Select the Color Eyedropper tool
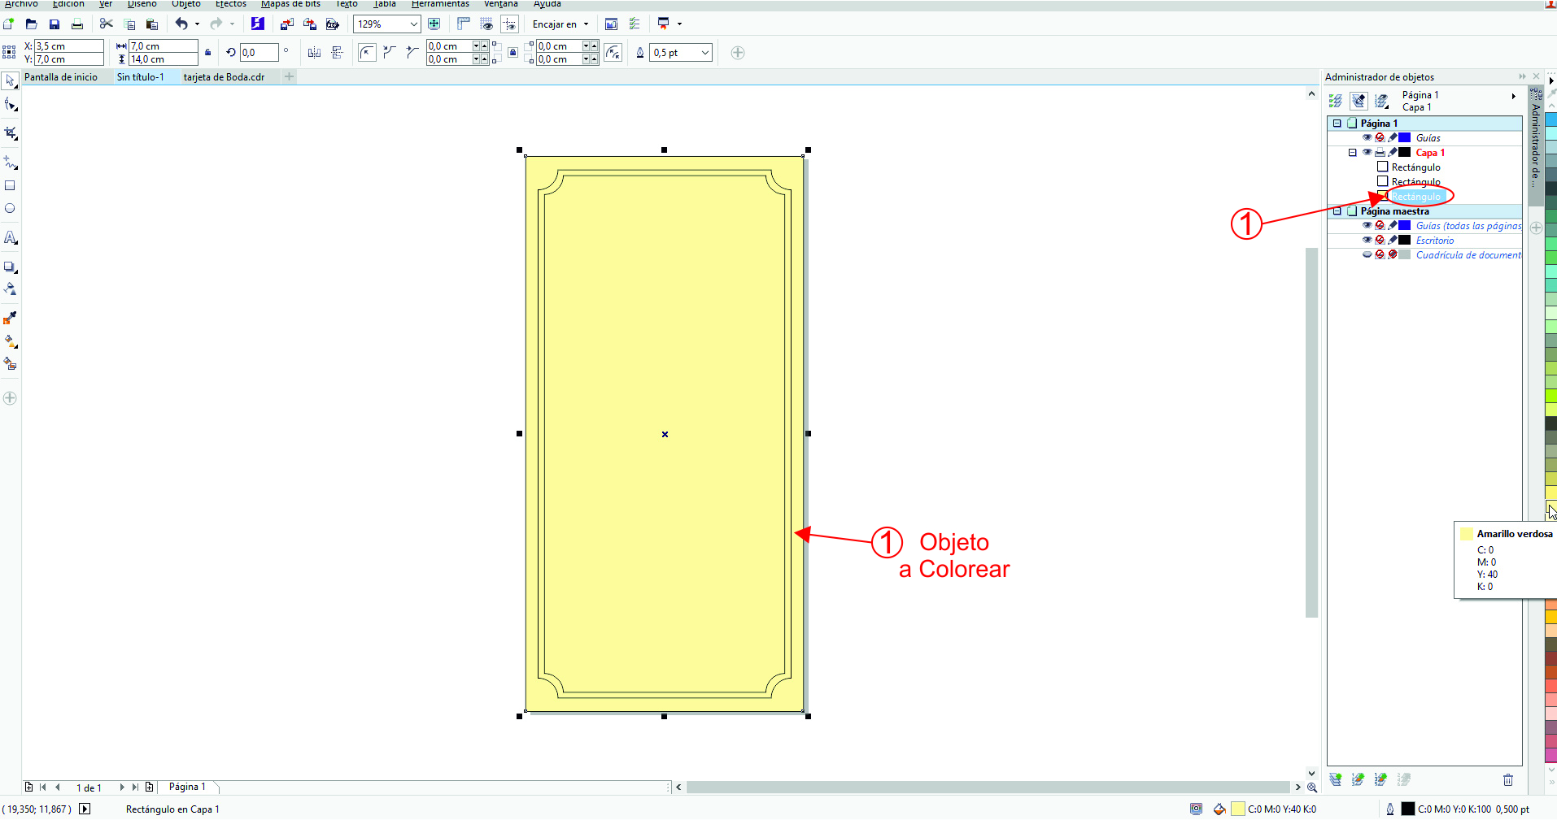Screen dimensions: 1557x820 point(10,318)
